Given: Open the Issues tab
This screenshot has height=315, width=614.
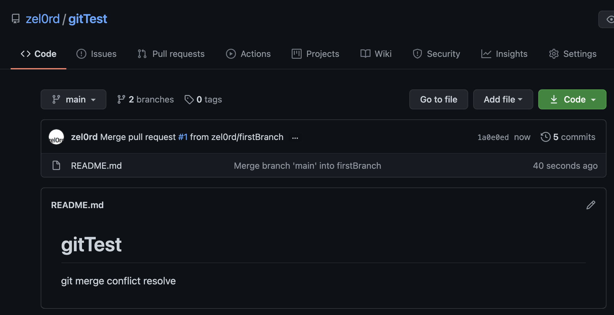Looking at the screenshot, I should (96, 54).
